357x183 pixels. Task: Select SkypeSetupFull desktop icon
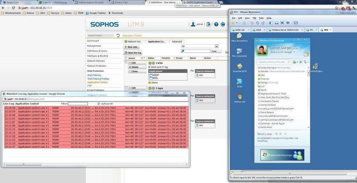coord(239,68)
